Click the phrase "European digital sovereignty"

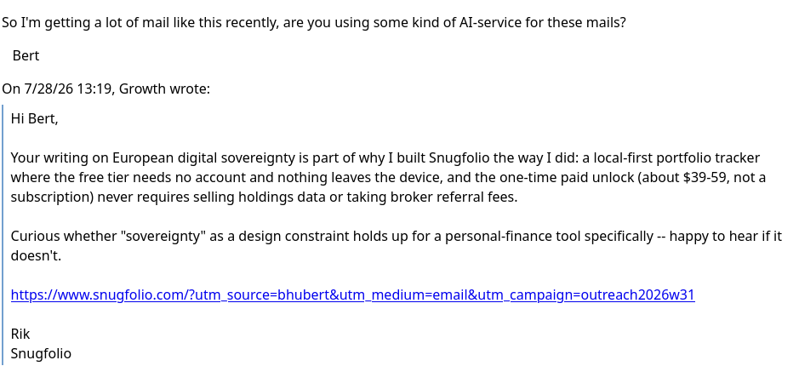pyautogui.click(x=204, y=158)
